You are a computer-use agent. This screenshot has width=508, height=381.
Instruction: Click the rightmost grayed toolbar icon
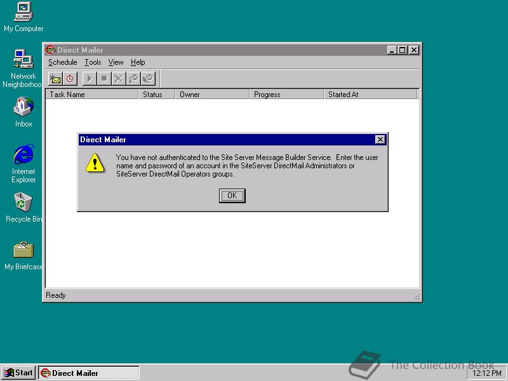(148, 79)
